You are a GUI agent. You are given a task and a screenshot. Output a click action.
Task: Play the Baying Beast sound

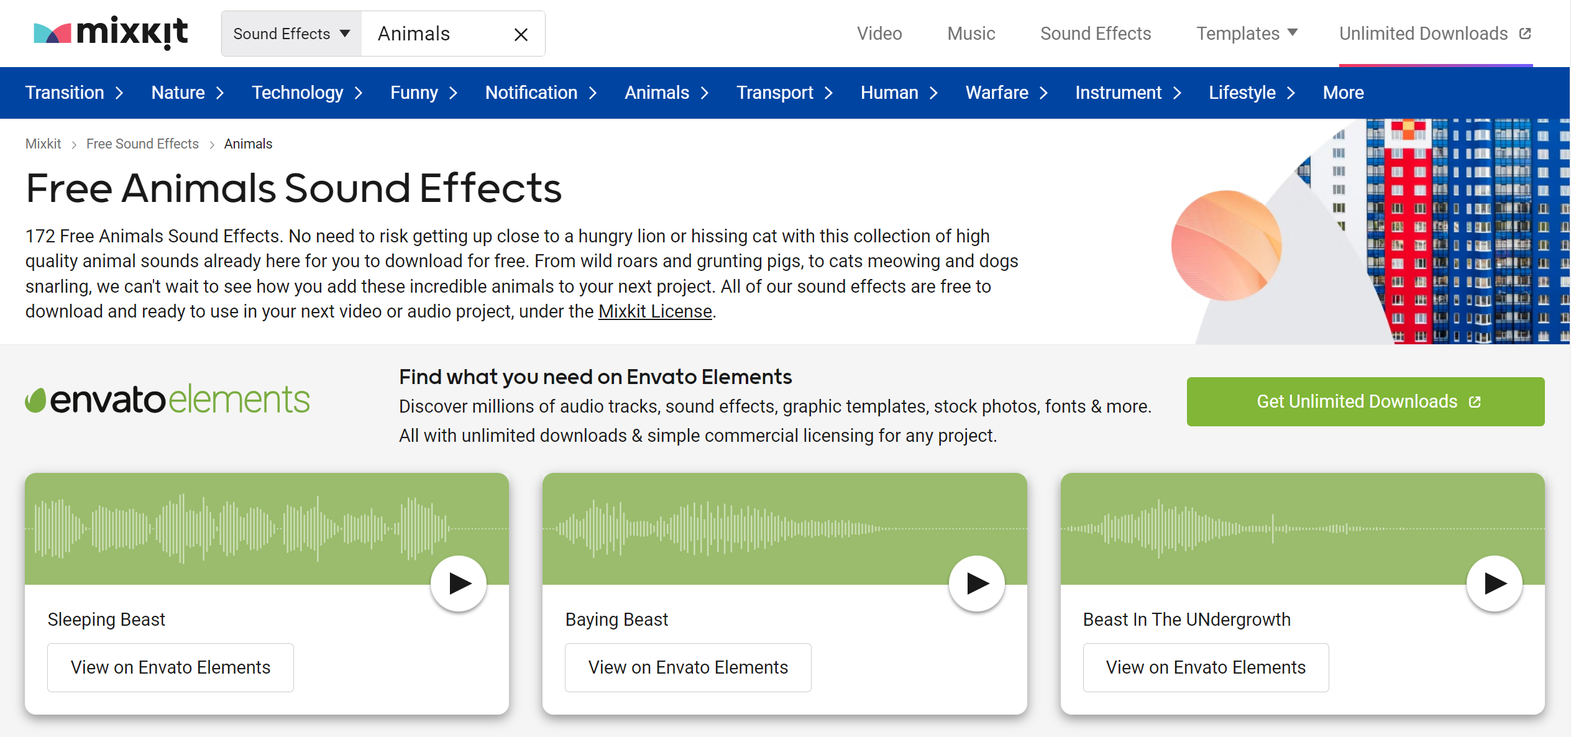click(976, 584)
